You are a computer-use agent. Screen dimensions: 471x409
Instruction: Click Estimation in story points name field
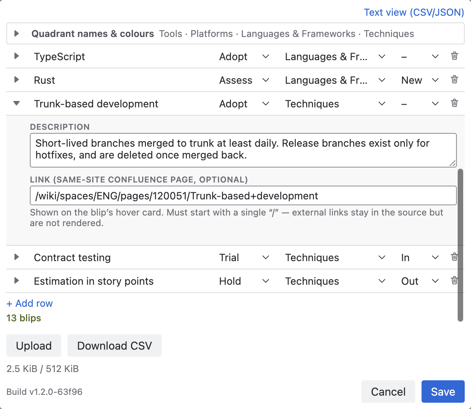pyautogui.click(x=122, y=281)
